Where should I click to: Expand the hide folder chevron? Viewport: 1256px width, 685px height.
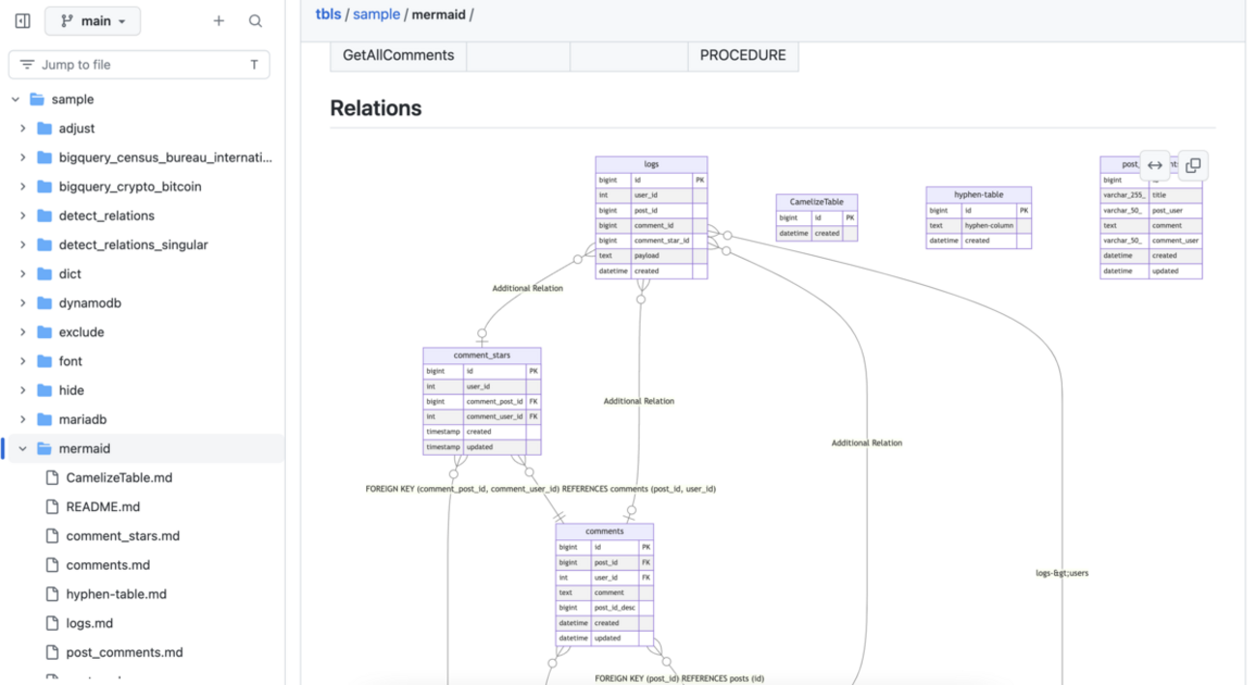(23, 390)
